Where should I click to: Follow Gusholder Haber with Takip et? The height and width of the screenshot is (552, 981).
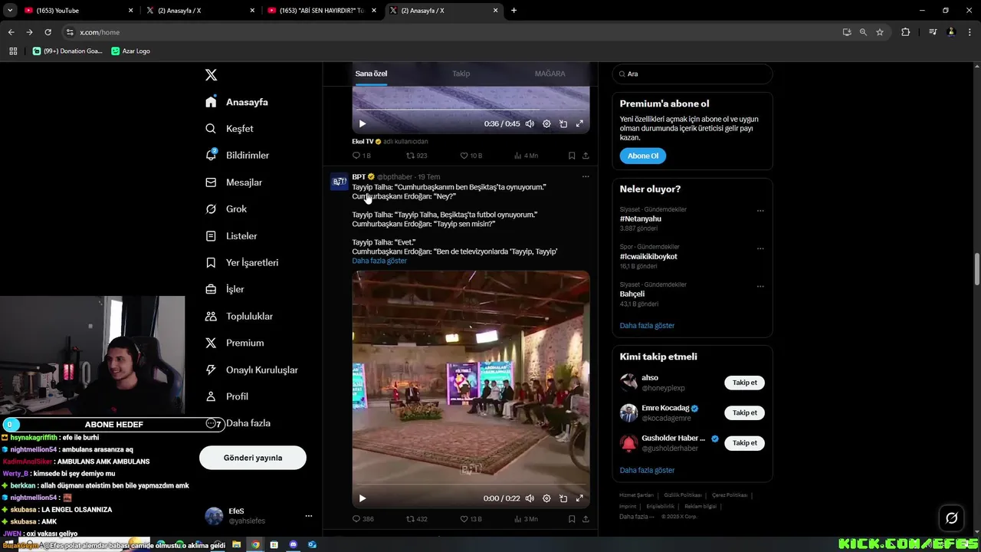(744, 442)
